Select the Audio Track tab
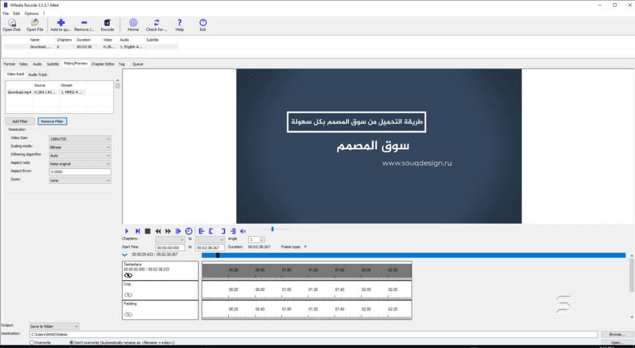The height and width of the screenshot is (348, 635). (38, 74)
